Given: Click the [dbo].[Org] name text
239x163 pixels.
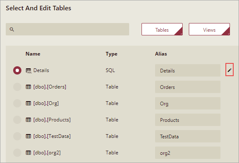Looking at the screenshot, I should (46, 103).
